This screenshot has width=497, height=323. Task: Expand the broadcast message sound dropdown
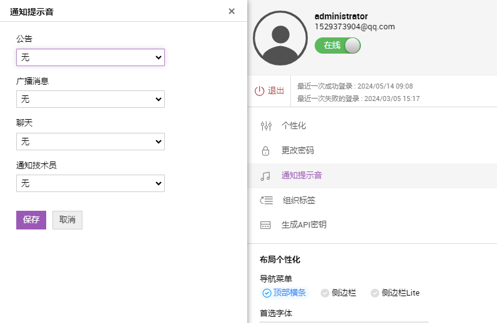(x=91, y=99)
